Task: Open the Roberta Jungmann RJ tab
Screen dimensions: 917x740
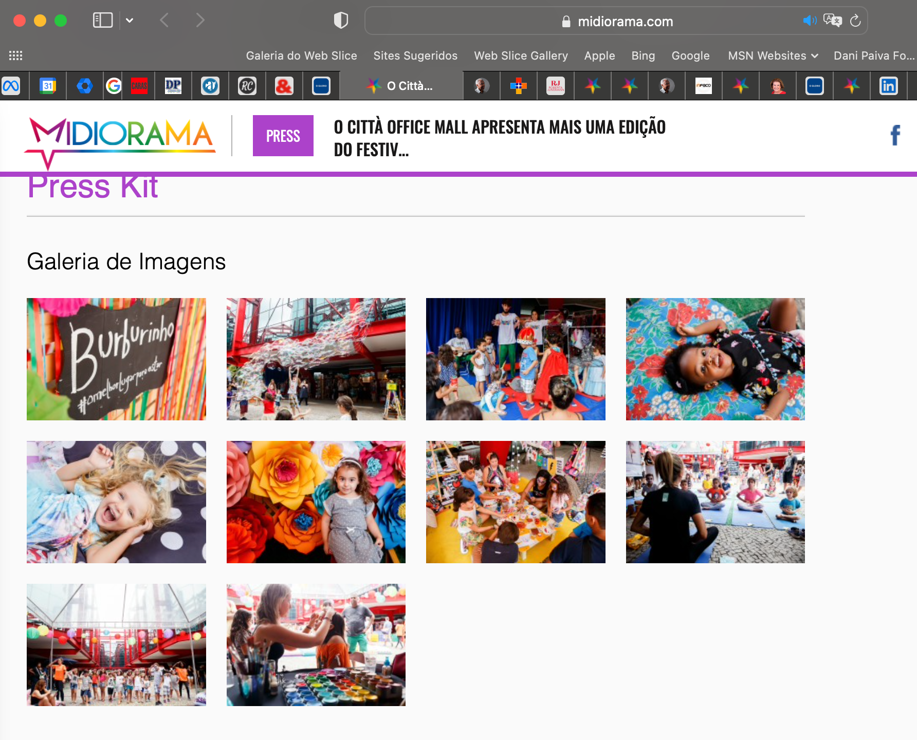Action: pyautogui.click(x=556, y=86)
